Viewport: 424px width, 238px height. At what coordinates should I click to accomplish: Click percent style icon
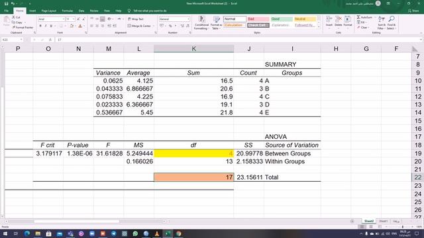click(x=170, y=26)
